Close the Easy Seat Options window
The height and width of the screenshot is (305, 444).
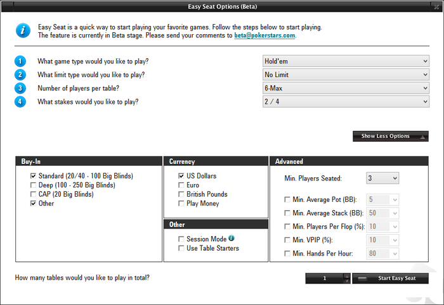436,7
